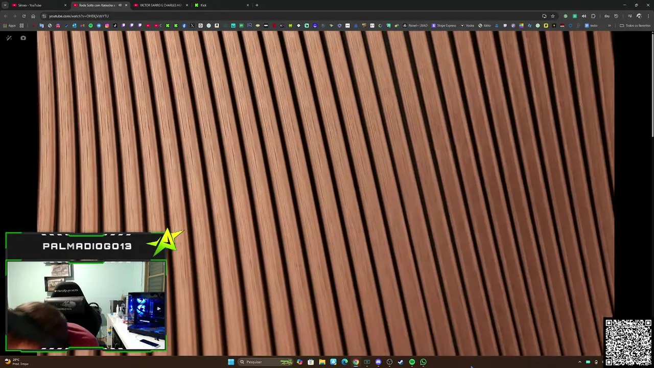Bookmark this page with the star
Image resolution: width=654 pixels, height=368 pixels.
pos(553,16)
